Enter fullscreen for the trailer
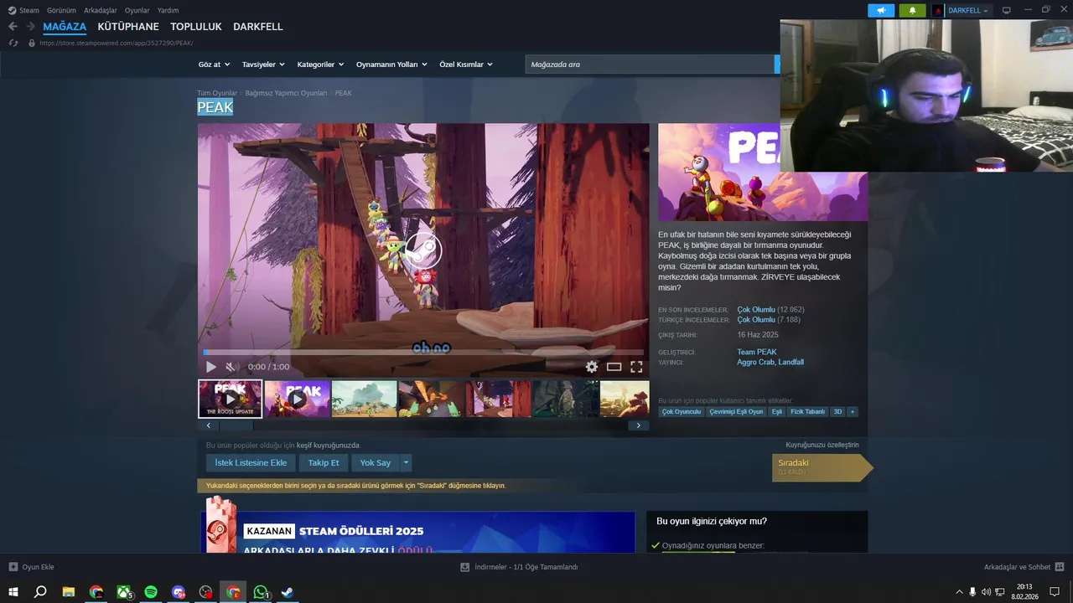This screenshot has width=1073, height=603. point(636,367)
